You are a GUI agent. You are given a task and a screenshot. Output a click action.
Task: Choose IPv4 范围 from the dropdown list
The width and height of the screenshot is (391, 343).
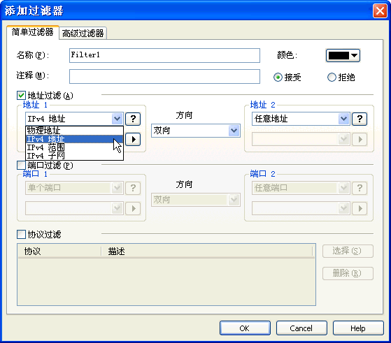pyautogui.click(x=74, y=147)
